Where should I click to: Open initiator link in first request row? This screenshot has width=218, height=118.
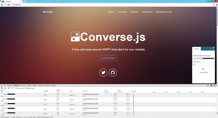click(90, 94)
